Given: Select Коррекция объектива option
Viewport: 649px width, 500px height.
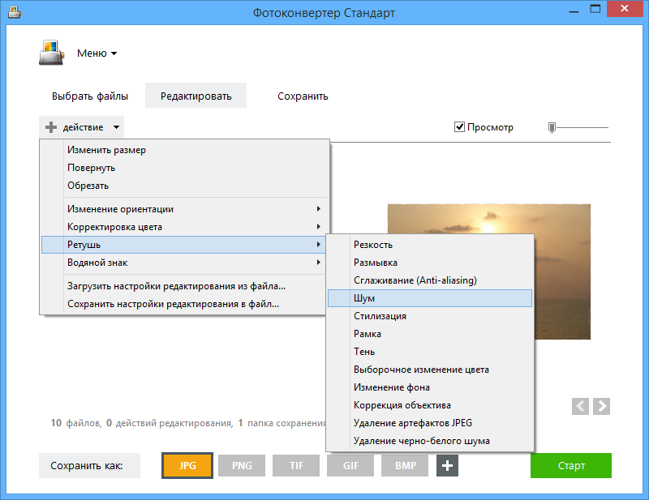Looking at the screenshot, I should pos(430,405).
